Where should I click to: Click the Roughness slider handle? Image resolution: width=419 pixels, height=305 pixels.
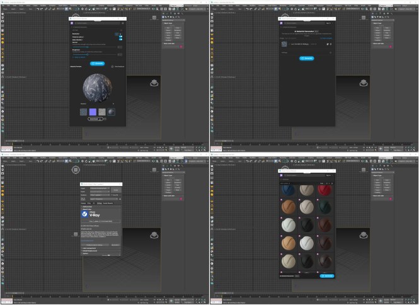click(88, 55)
